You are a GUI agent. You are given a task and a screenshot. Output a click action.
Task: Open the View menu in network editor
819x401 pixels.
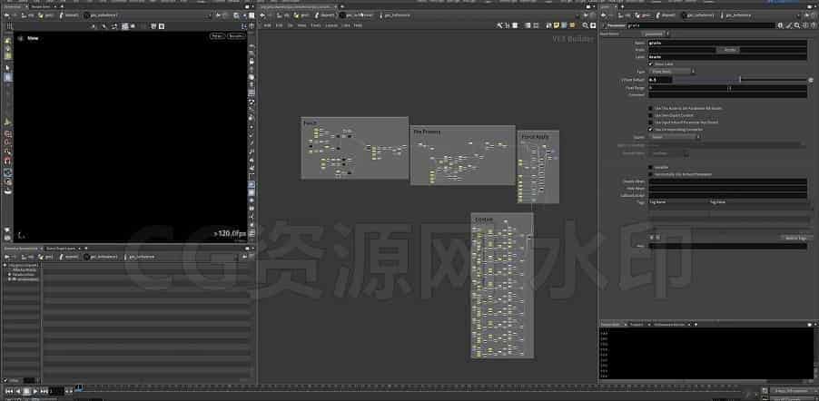click(301, 25)
